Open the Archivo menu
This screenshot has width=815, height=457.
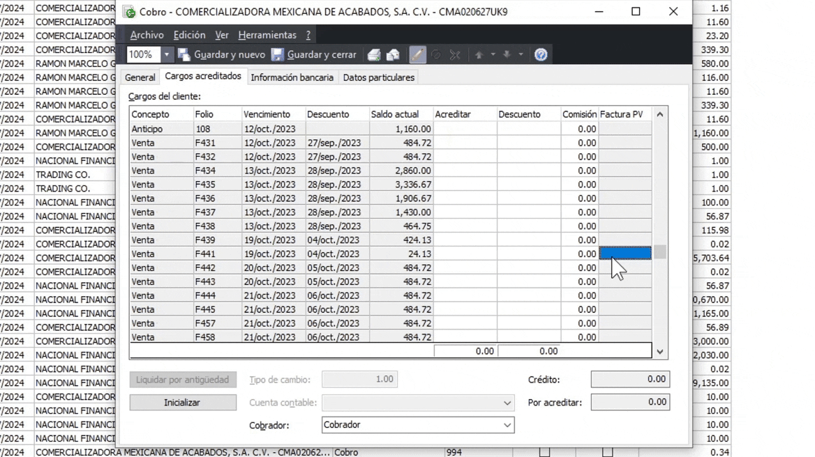tap(147, 35)
